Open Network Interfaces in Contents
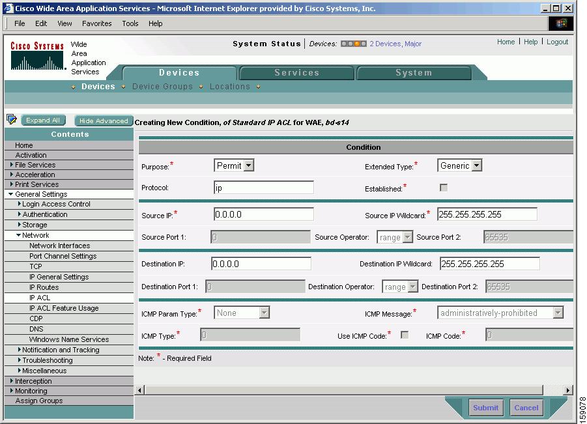The width and height of the screenshot is (587, 424). (59, 246)
